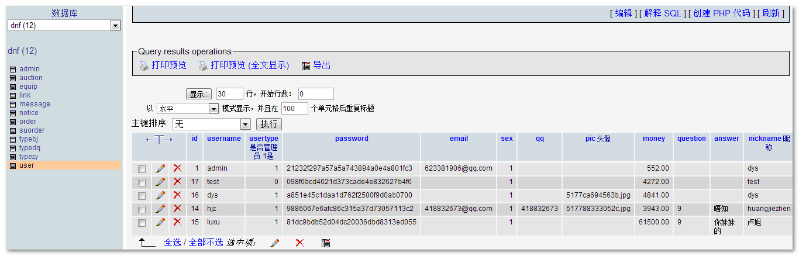Screen dimensions: 799x256
Task: Export selected rows icon at bottom
Action: point(326,243)
